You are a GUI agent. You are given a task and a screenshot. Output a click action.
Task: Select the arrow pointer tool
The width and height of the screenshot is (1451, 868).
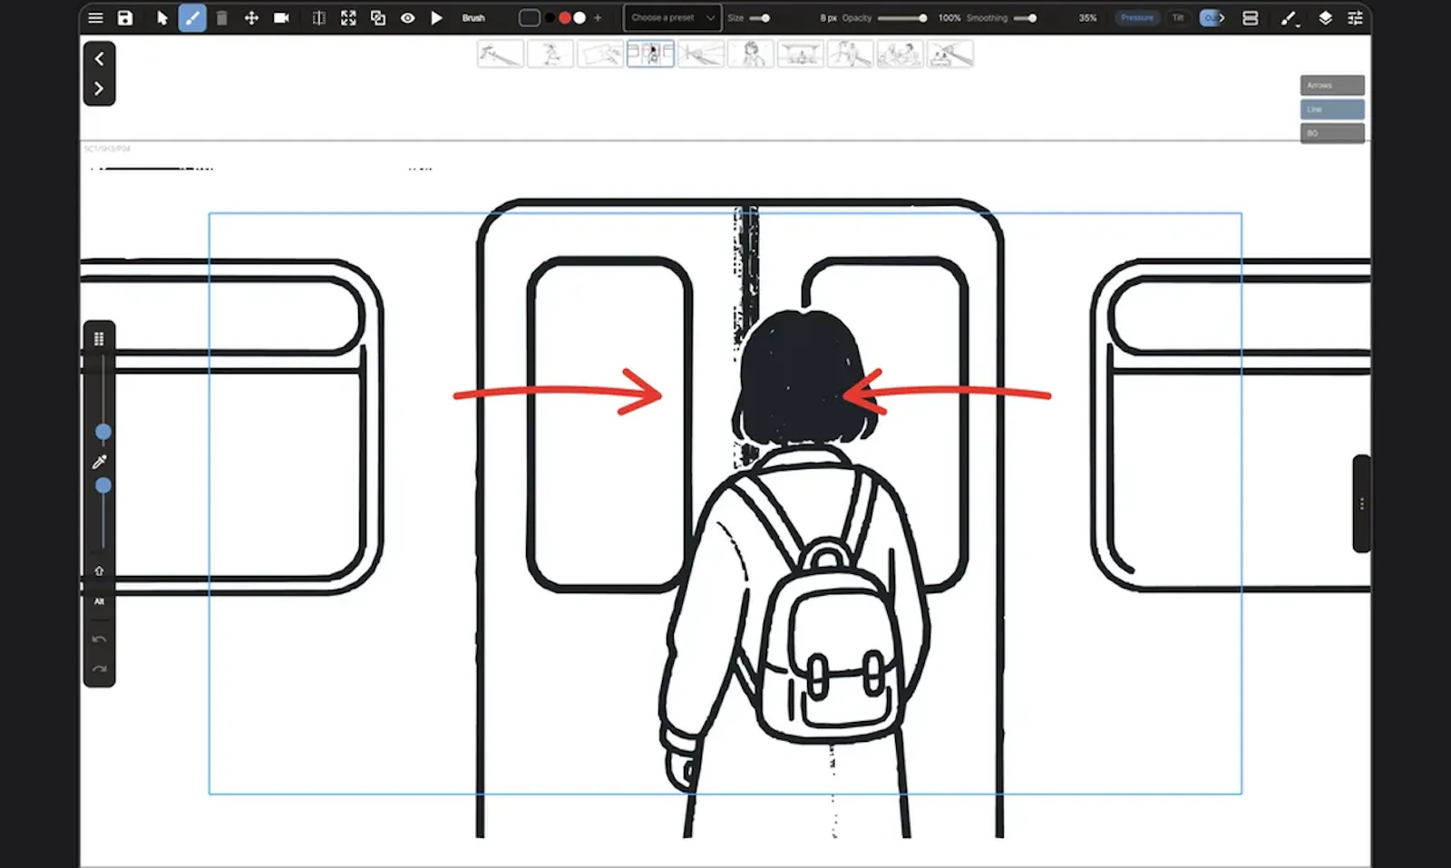(162, 18)
